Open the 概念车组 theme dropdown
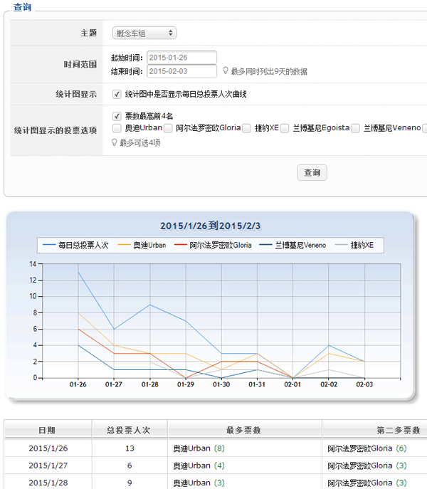427x489 pixels. (144, 33)
